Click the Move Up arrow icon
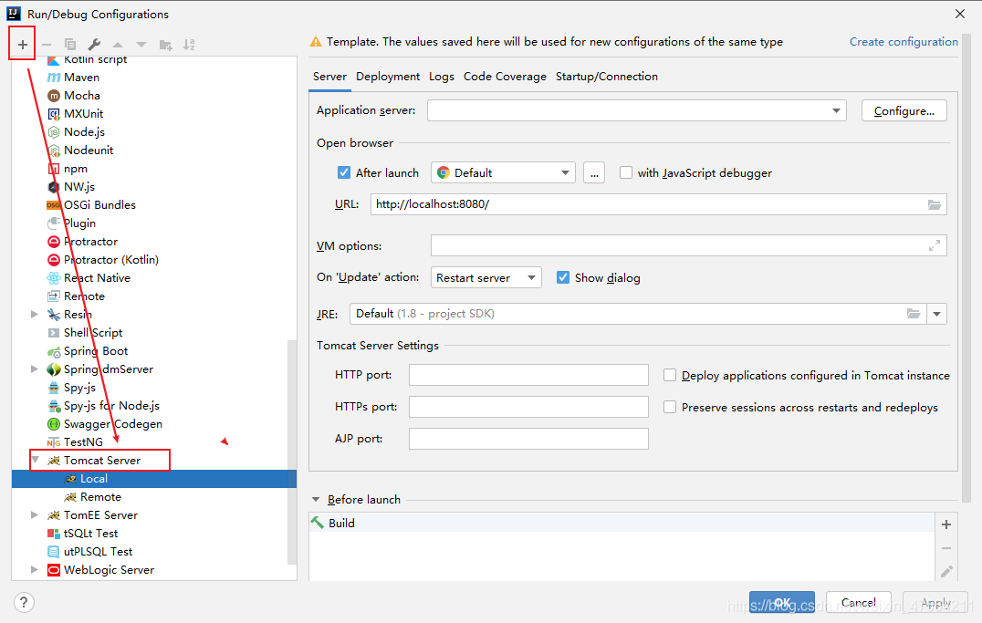 tap(118, 45)
